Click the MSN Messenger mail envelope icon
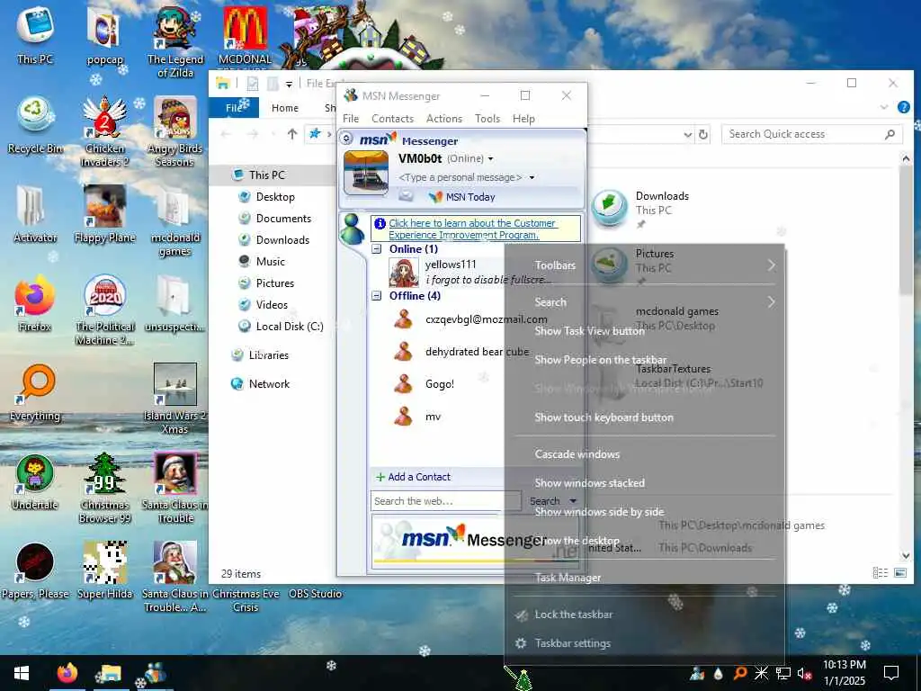This screenshot has height=691, width=921. click(x=406, y=196)
